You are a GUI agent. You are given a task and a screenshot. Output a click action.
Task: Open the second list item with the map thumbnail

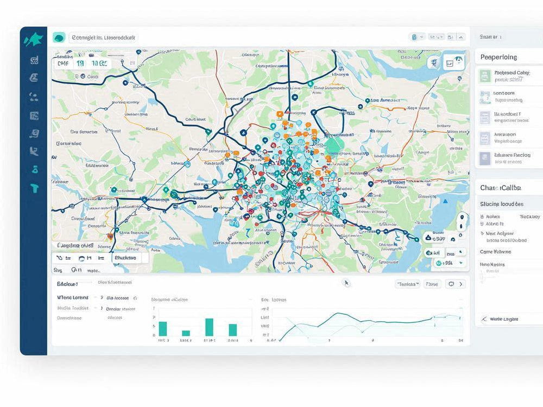pos(509,97)
